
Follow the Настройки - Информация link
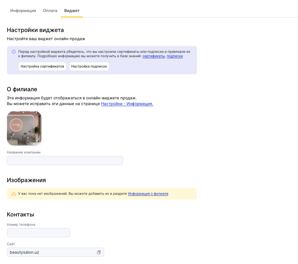pyautogui.click(x=127, y=104)
